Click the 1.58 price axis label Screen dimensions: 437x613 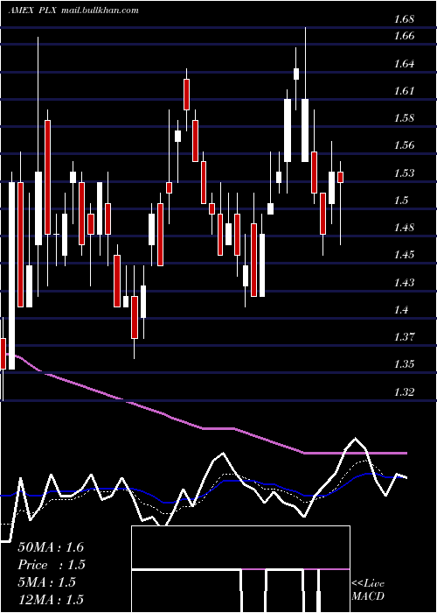coord(404,118)
